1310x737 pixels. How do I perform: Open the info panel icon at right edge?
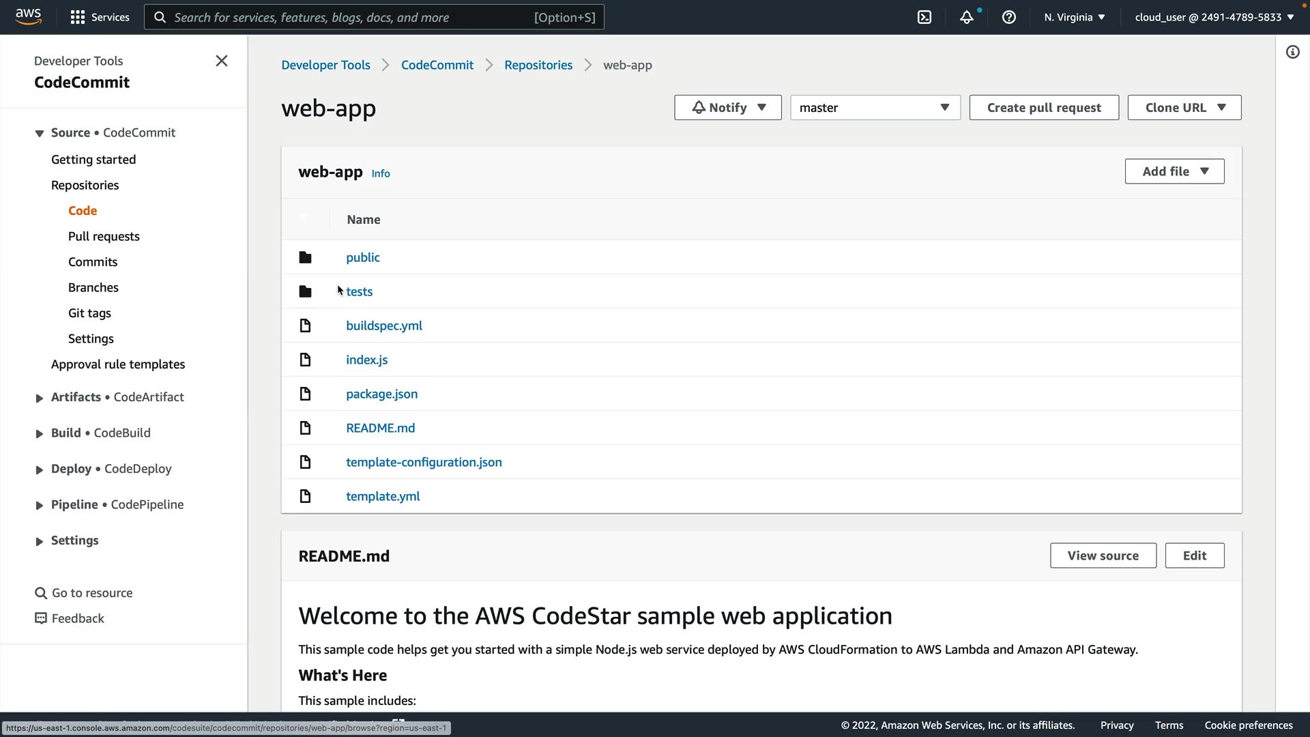pos(1292,53)
